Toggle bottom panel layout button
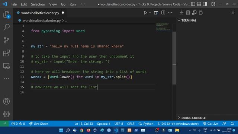 (x=199, y=4)
